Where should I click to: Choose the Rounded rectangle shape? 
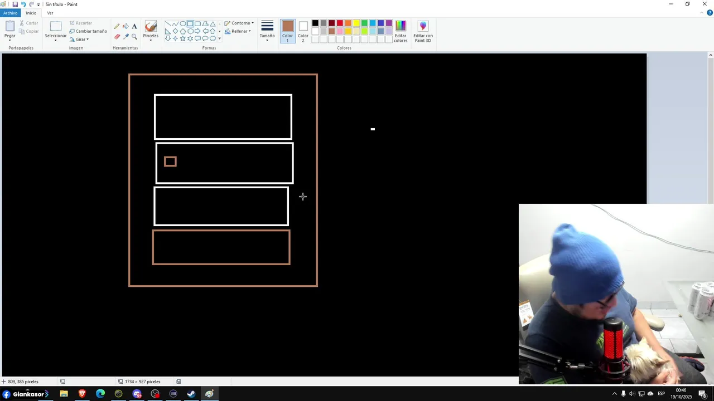[197, 23]
